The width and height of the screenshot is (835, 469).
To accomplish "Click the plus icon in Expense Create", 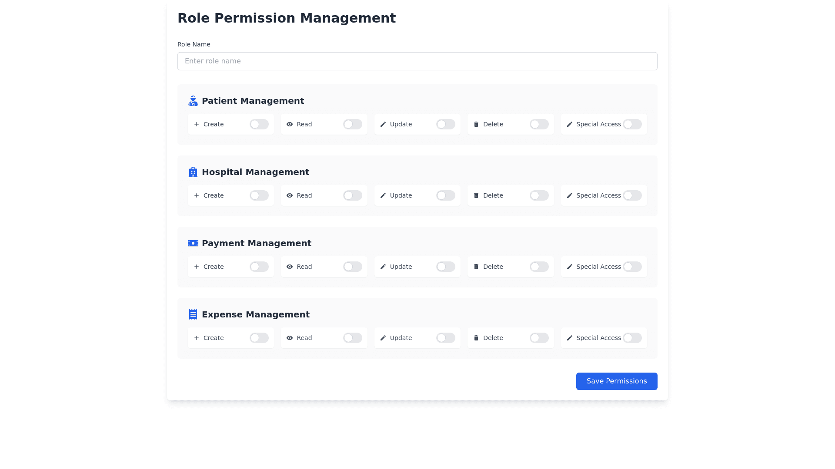I will tap(197, 338).
